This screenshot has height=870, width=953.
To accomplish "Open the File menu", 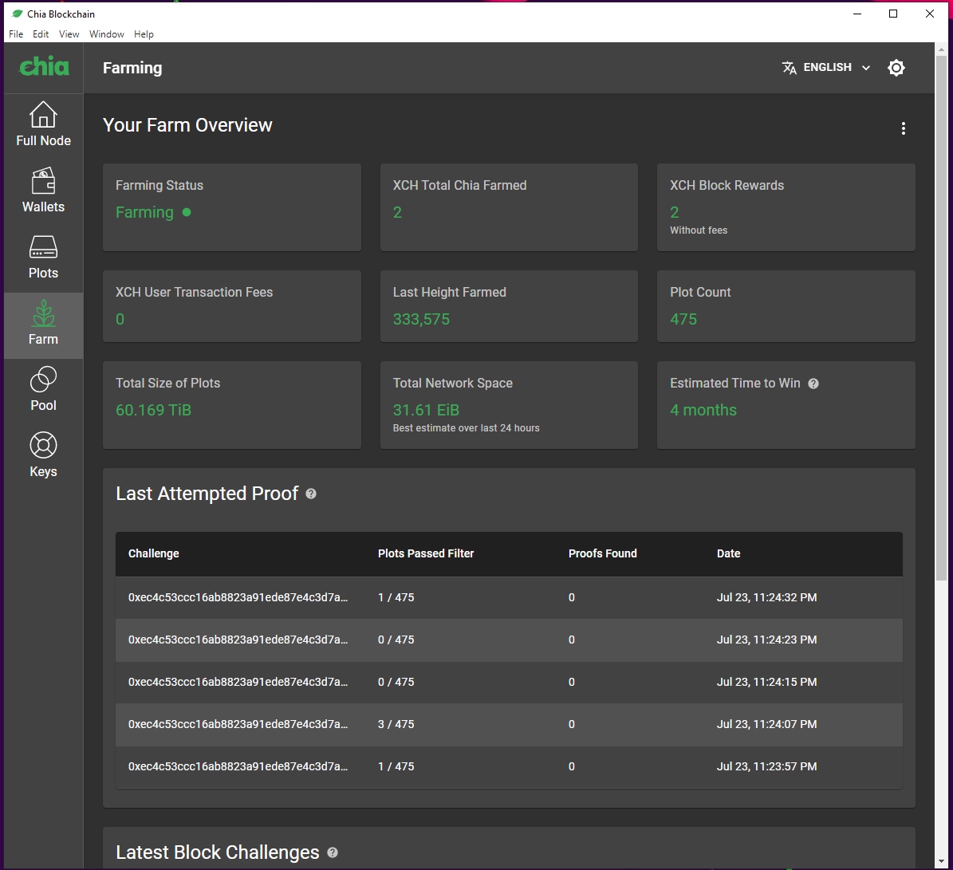I will (x=16, y=34).
